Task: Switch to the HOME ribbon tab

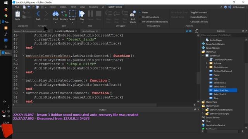Action: [x=53, y=7]
